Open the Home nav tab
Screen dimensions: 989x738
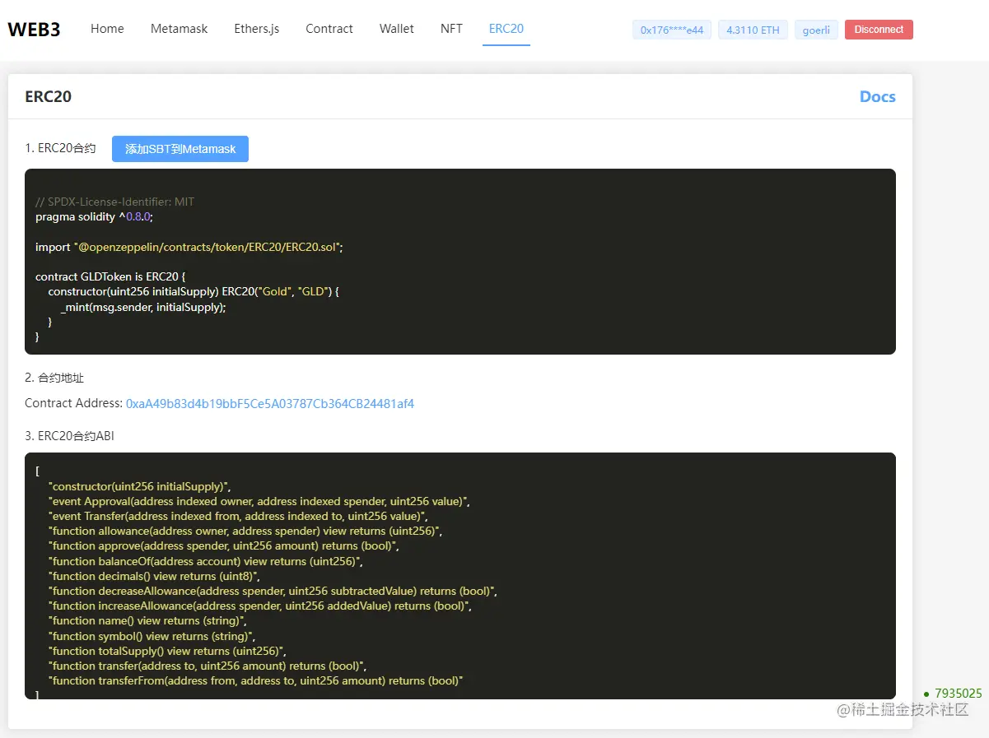[x=107, y=29]
